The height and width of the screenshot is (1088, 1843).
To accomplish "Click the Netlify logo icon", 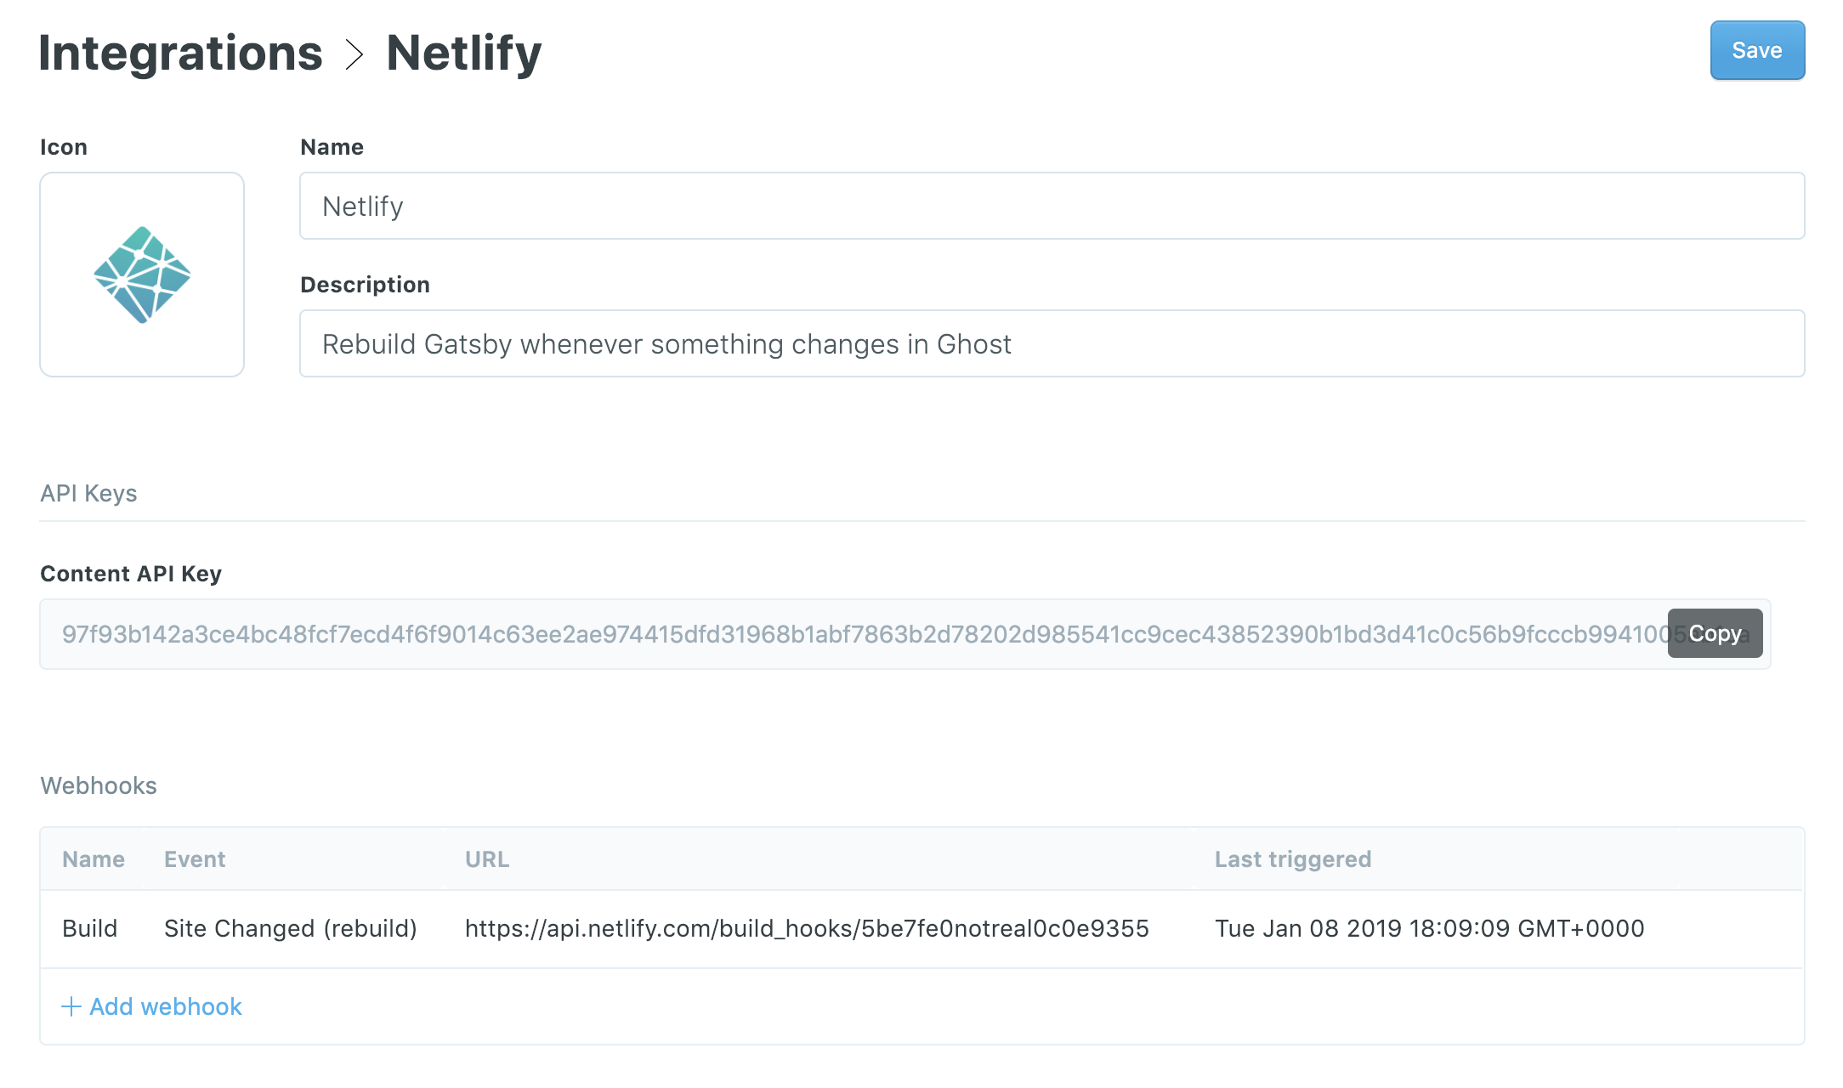I will 142,275.
